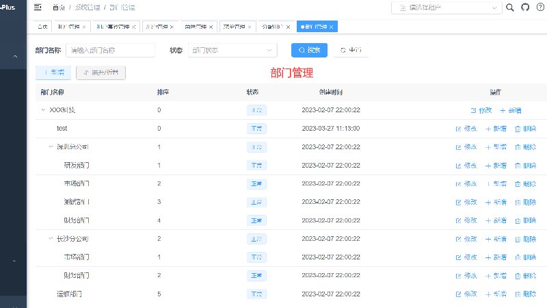Switch to the 菜单管理 tab
Screen dimensions: 547x308
[234, 27]
